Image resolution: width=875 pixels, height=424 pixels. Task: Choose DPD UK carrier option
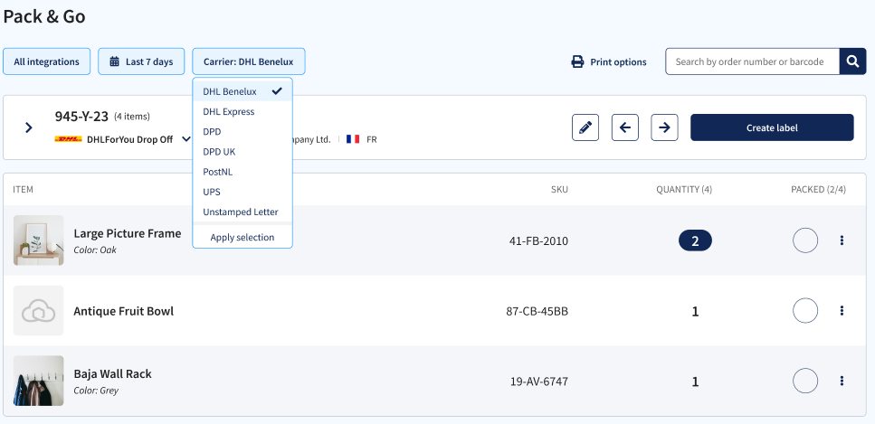[243, 152]
